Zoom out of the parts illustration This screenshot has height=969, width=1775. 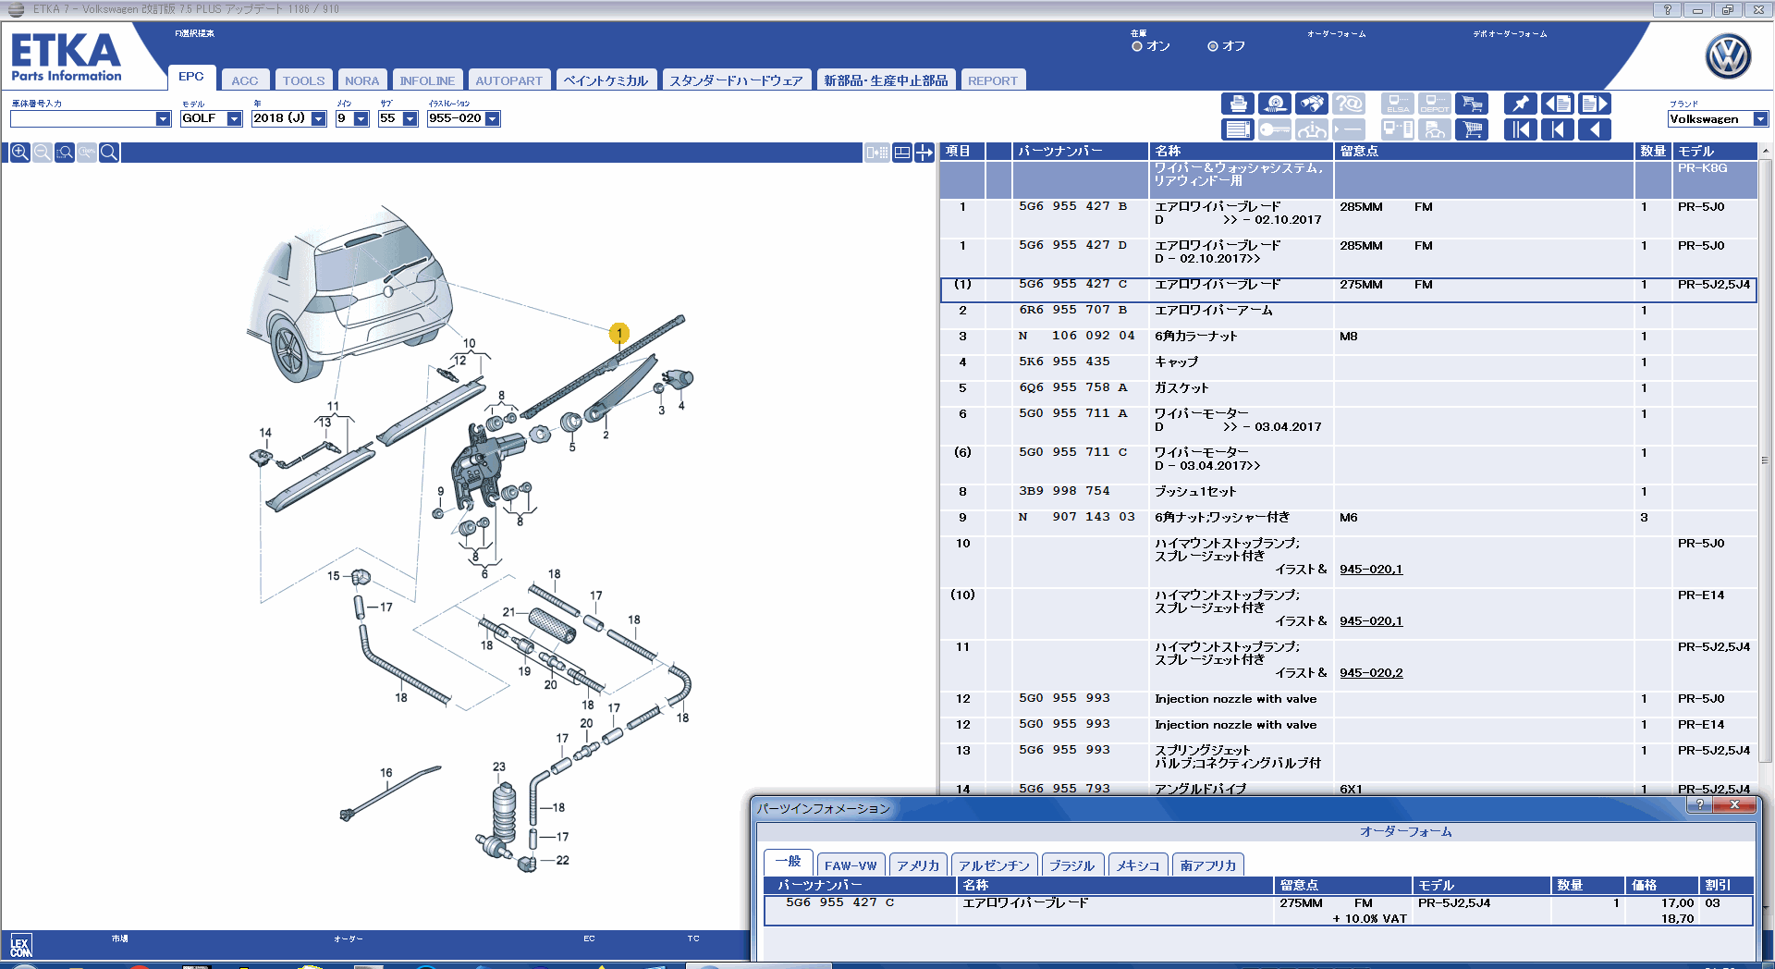pyautogui.click(x=43, y=153)
